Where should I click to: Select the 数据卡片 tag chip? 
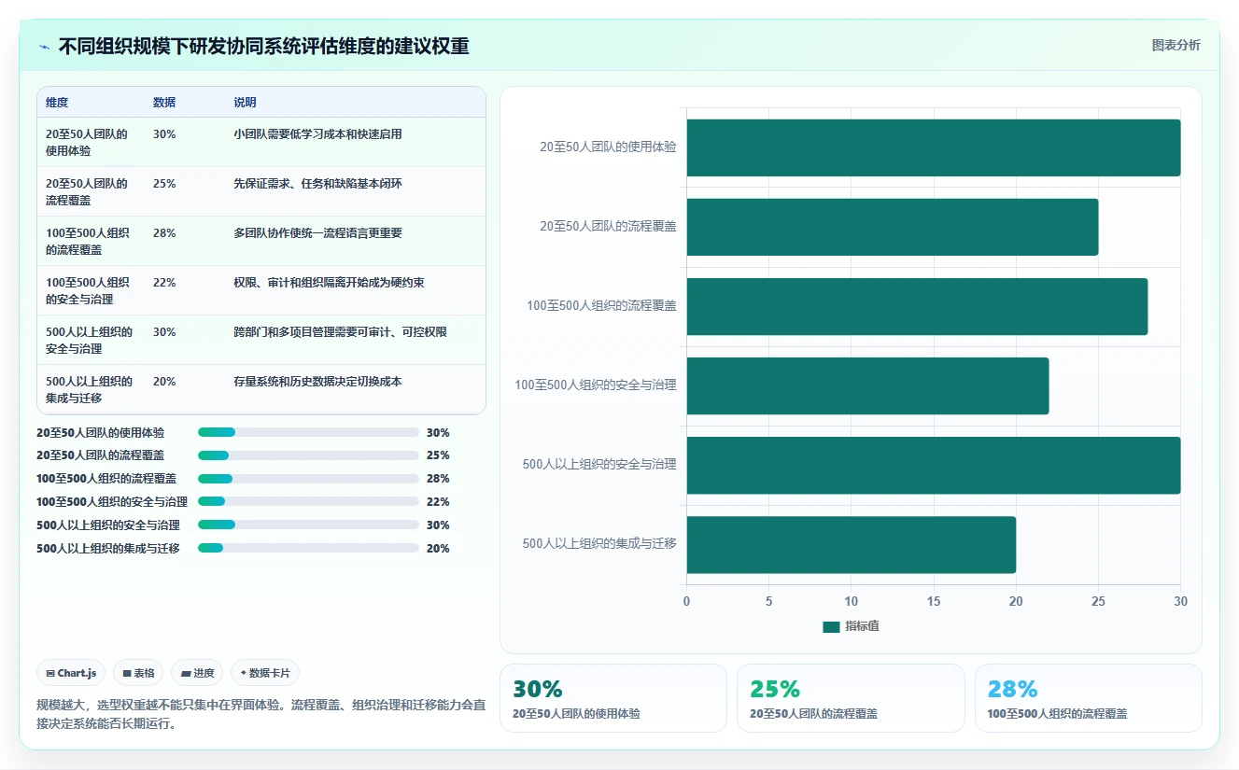[264, 673]
